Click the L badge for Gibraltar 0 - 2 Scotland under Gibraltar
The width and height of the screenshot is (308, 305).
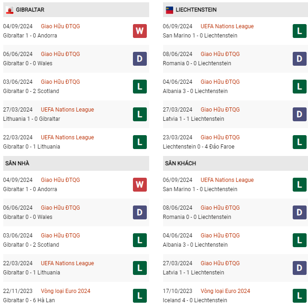(x=139, y=87)
